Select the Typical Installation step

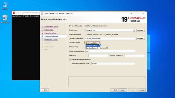[51, 36]
